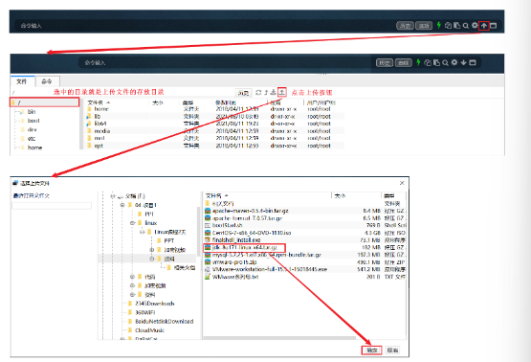This screenshot has height=362, width=531.
Task: Click the green lightning icon in the uppermost command bar
Action: 438,26
